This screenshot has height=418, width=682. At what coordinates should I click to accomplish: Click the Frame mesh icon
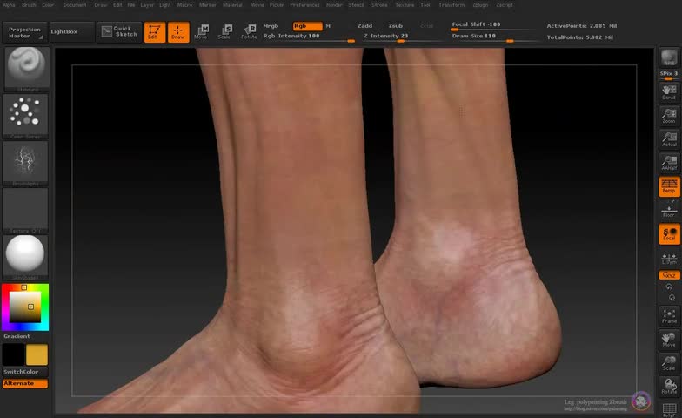coord(669,317)
